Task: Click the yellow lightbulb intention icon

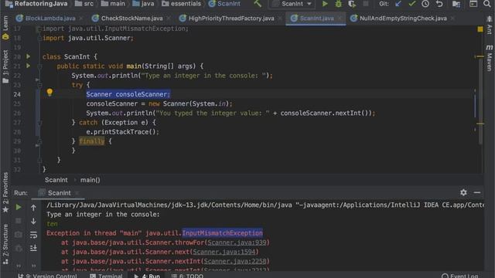Action: click(49, 93)
